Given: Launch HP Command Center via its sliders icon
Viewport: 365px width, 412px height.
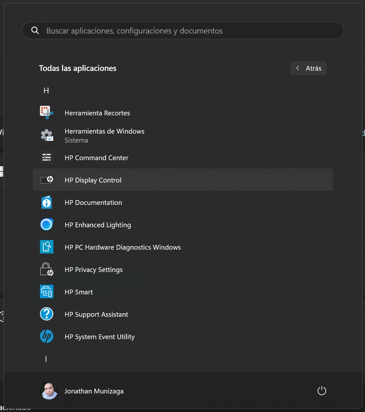Looking at the screenshot, I should point(47,157).
